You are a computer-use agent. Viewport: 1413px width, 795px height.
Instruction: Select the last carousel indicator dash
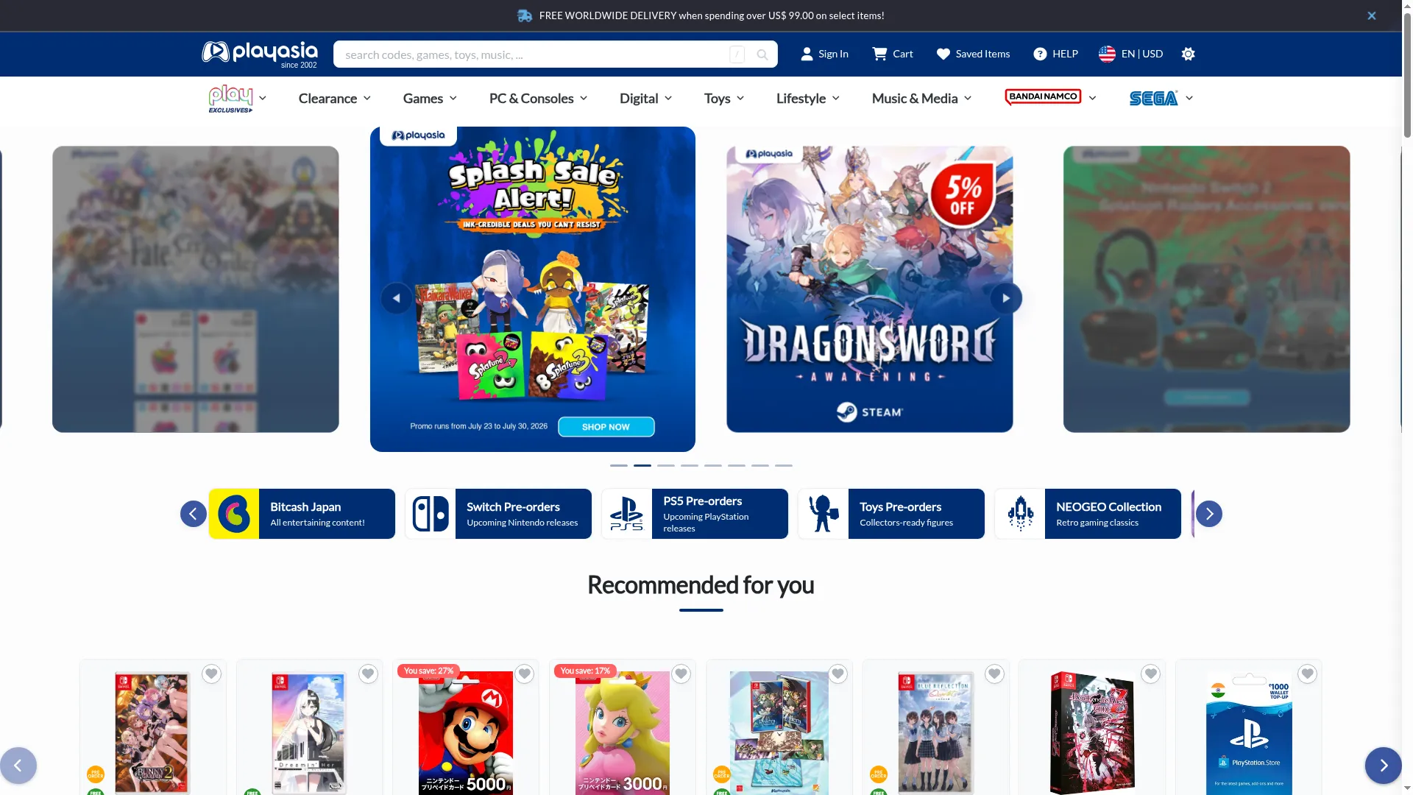tap(783, 465)
